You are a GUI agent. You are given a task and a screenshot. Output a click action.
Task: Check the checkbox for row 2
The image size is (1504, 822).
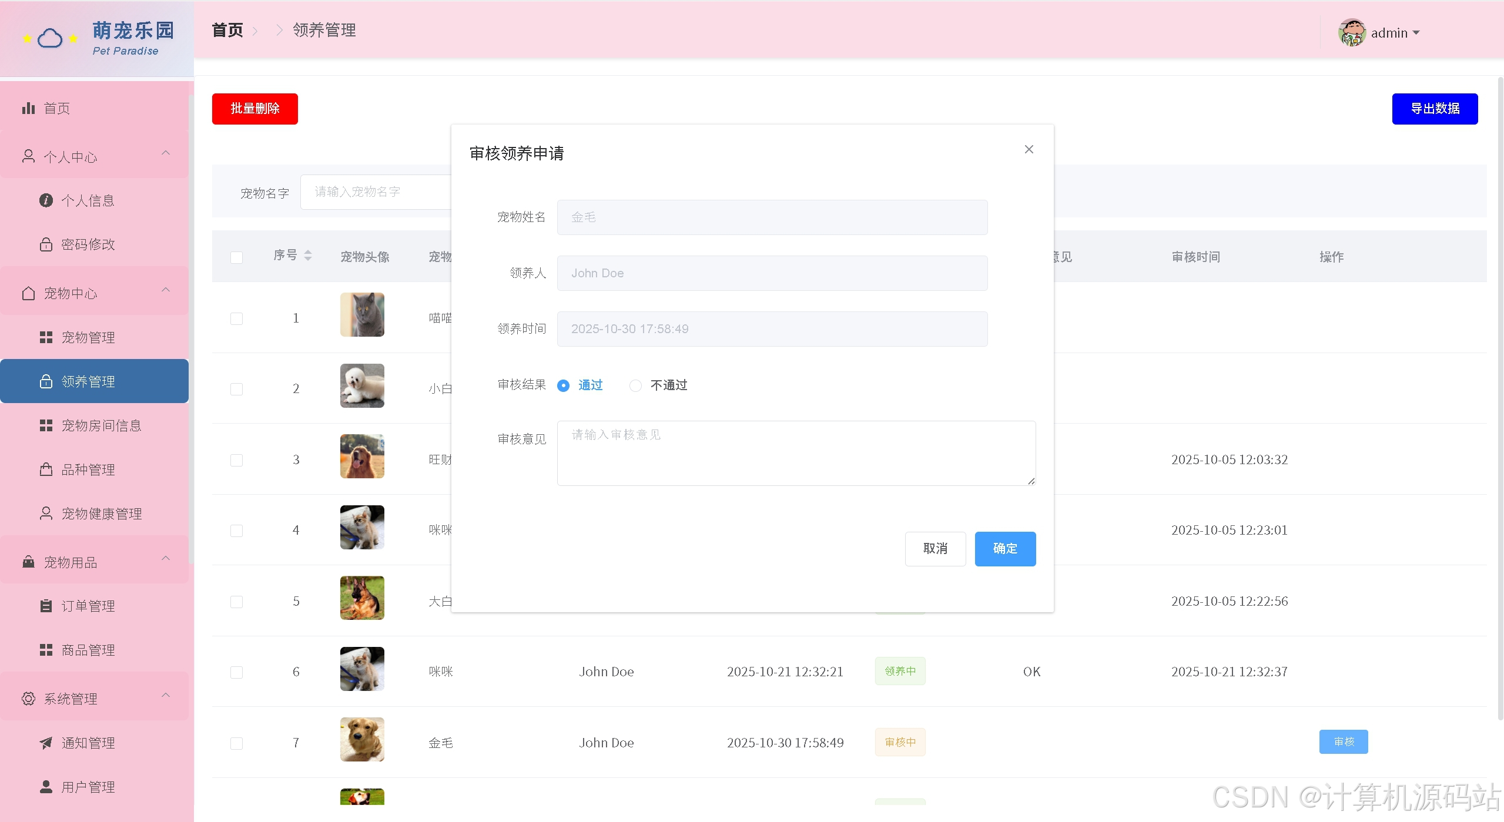click(x=236, y=389)
